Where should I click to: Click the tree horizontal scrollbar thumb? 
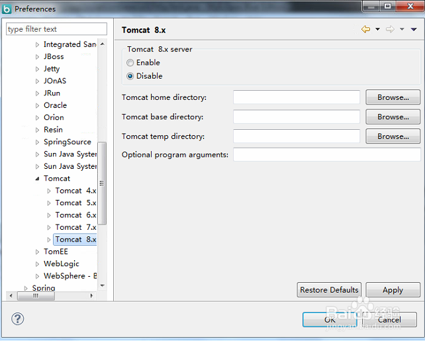click(36, 296)
